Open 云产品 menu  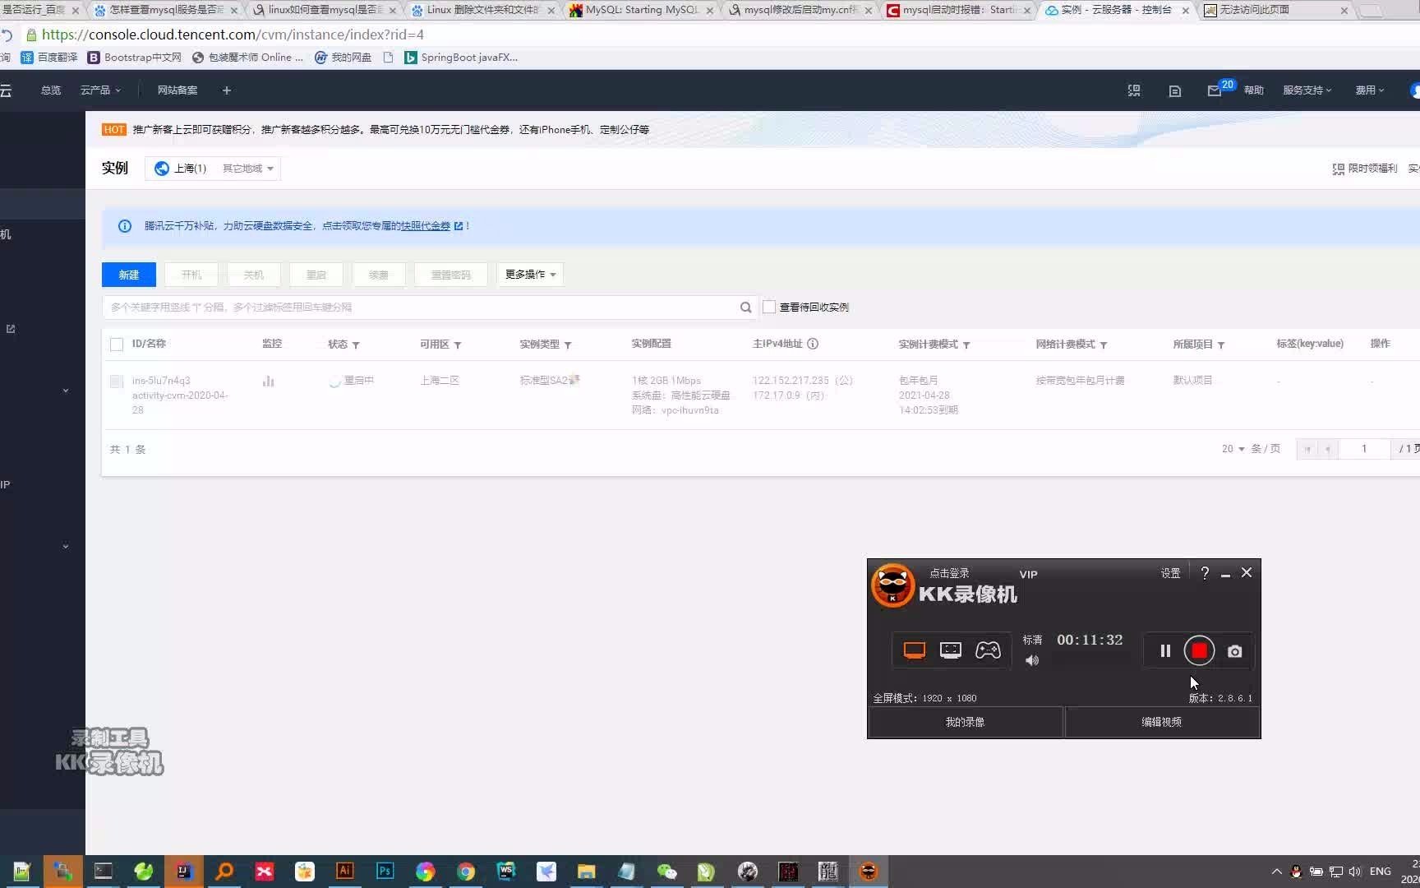100,90
